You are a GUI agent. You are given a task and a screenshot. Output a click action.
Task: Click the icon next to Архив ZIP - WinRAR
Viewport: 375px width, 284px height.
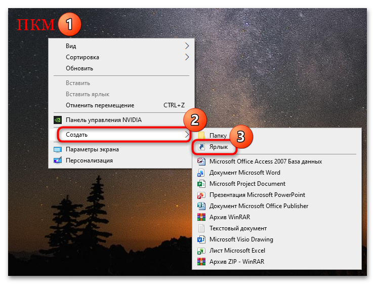201,262
